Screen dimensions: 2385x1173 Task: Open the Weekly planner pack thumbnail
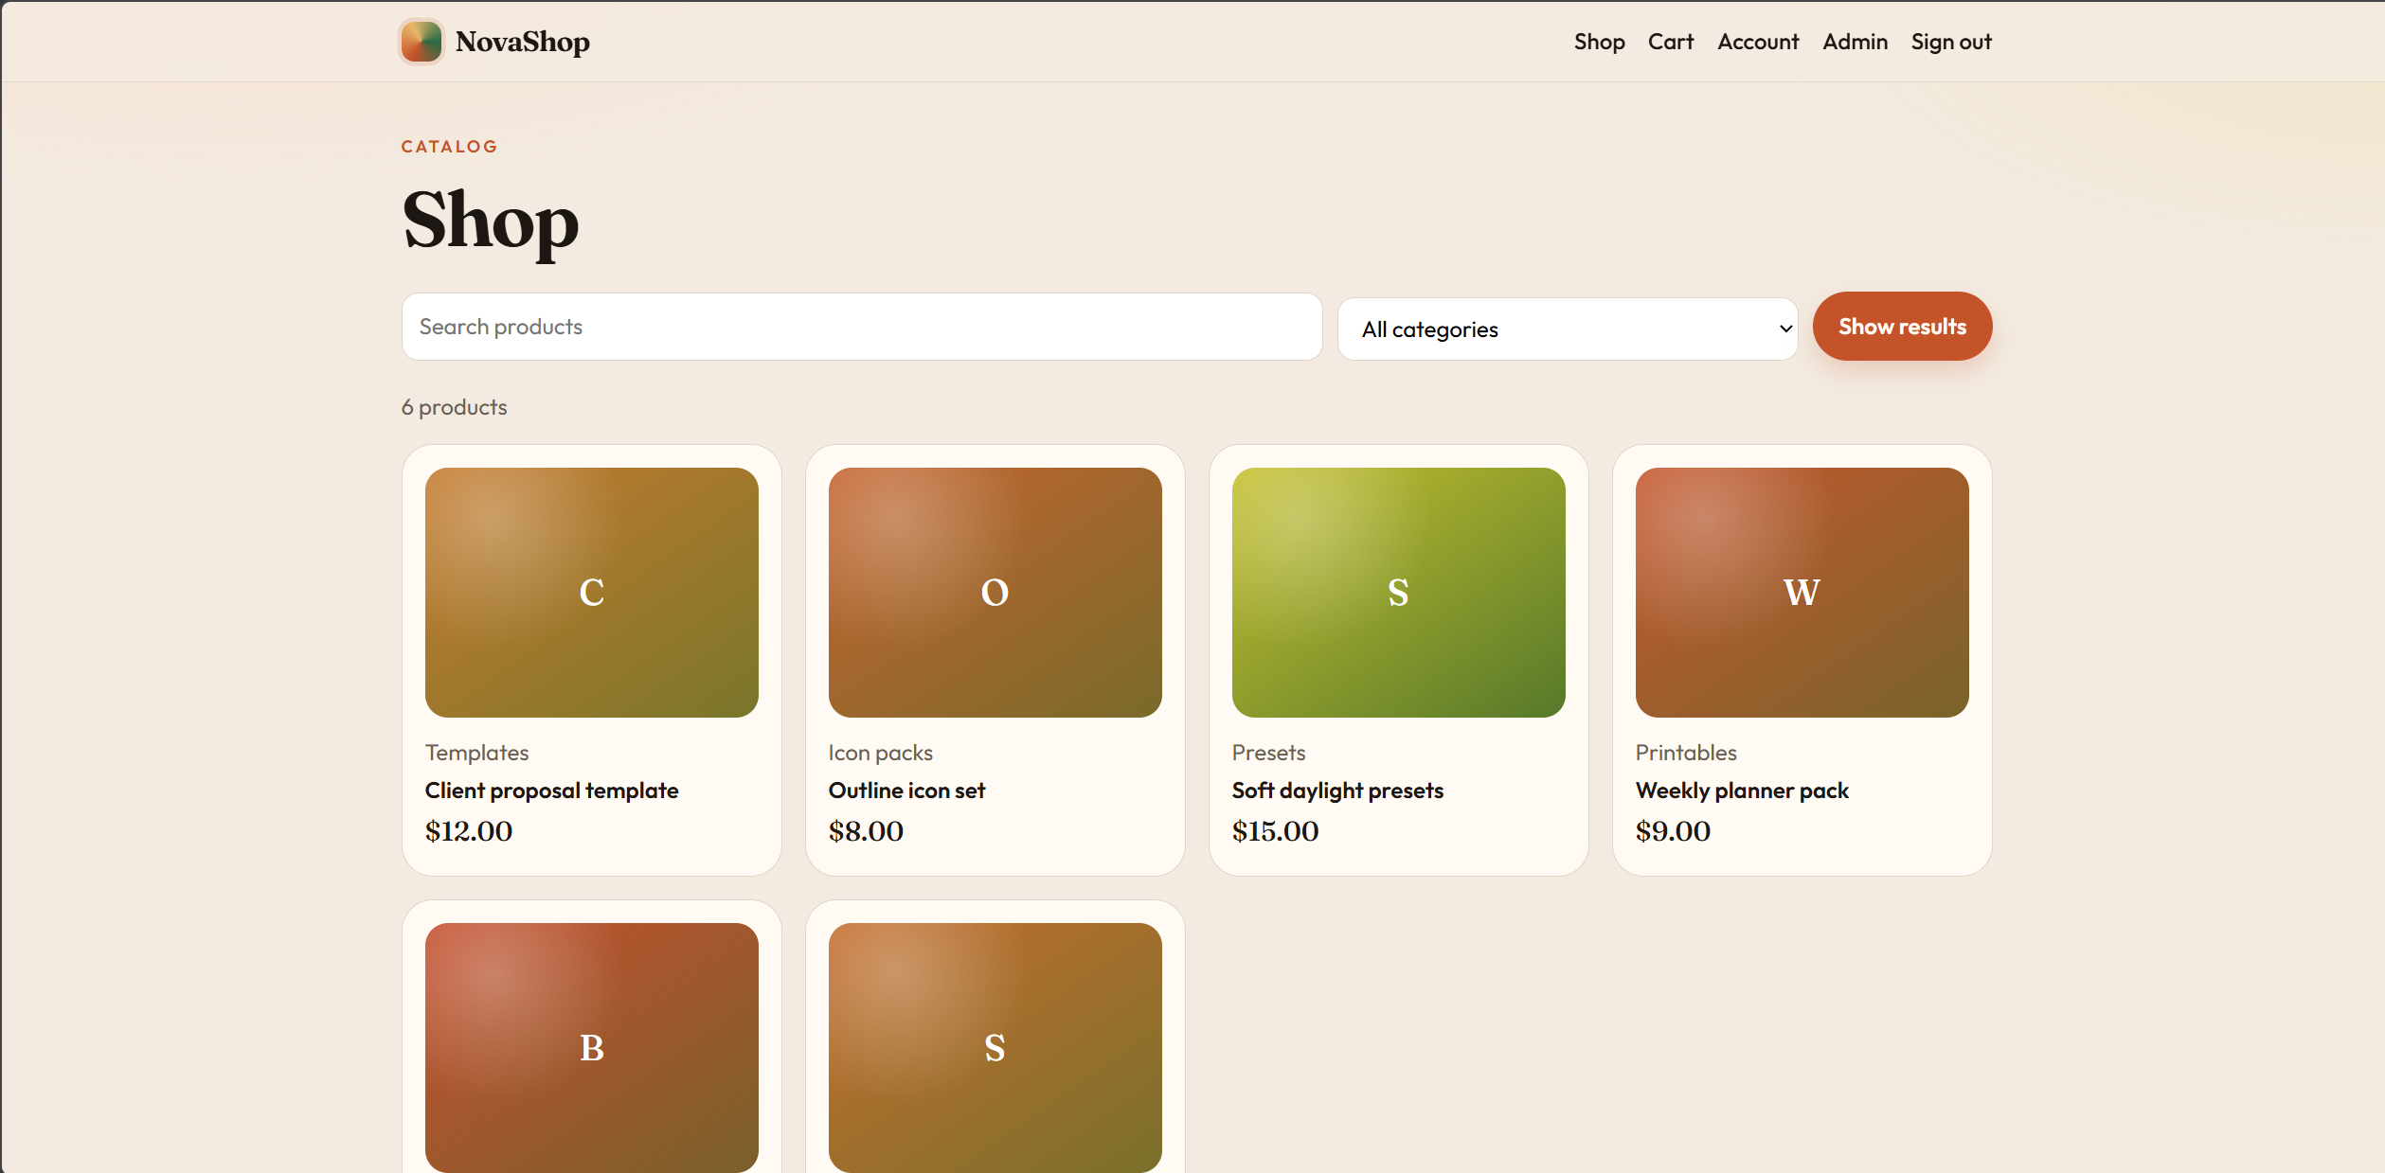(x=1802, y=593)
